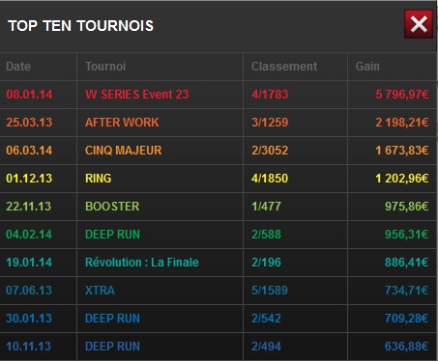
Task: Select the Révolution : La Finale tournament
Action: pyautogui.click(x=142, y=263)
